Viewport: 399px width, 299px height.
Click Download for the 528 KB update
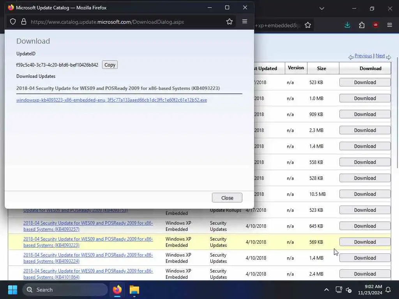point(365,178)
